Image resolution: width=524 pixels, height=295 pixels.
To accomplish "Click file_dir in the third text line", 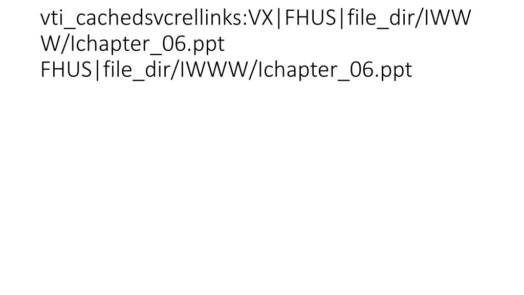I will (135, 70).
